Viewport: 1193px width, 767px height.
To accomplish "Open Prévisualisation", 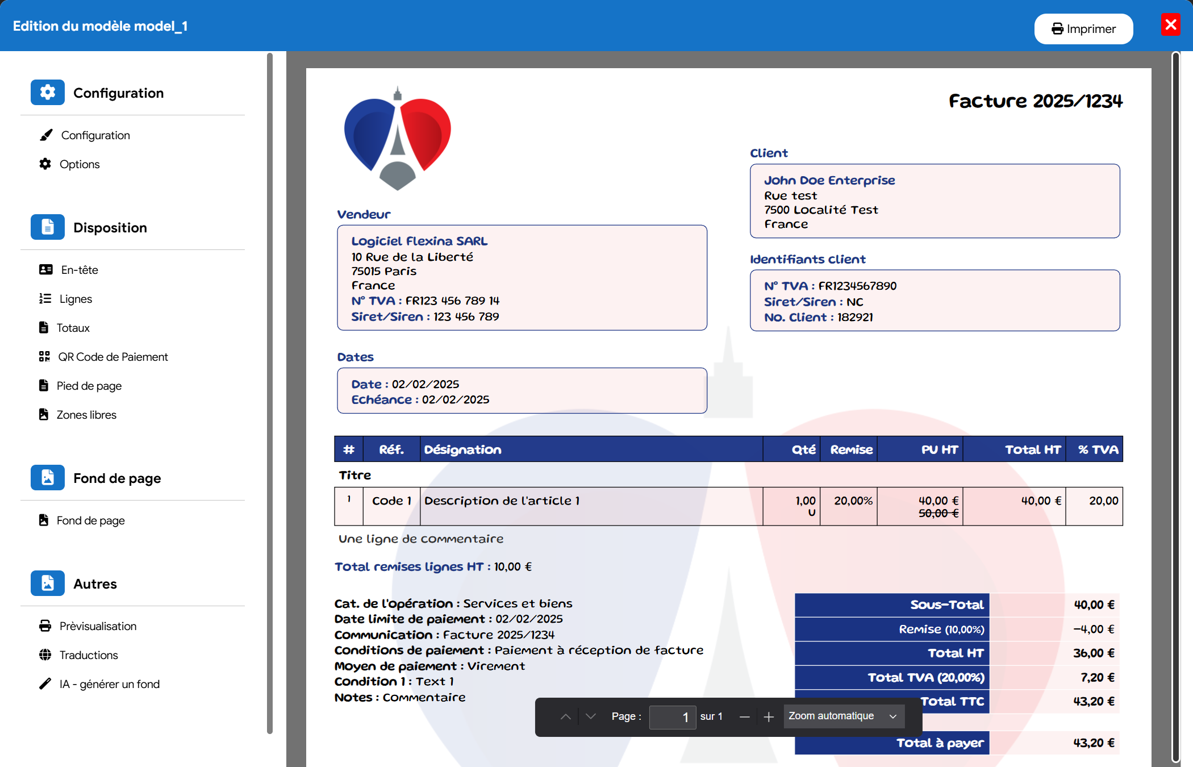I will point(98,626).
